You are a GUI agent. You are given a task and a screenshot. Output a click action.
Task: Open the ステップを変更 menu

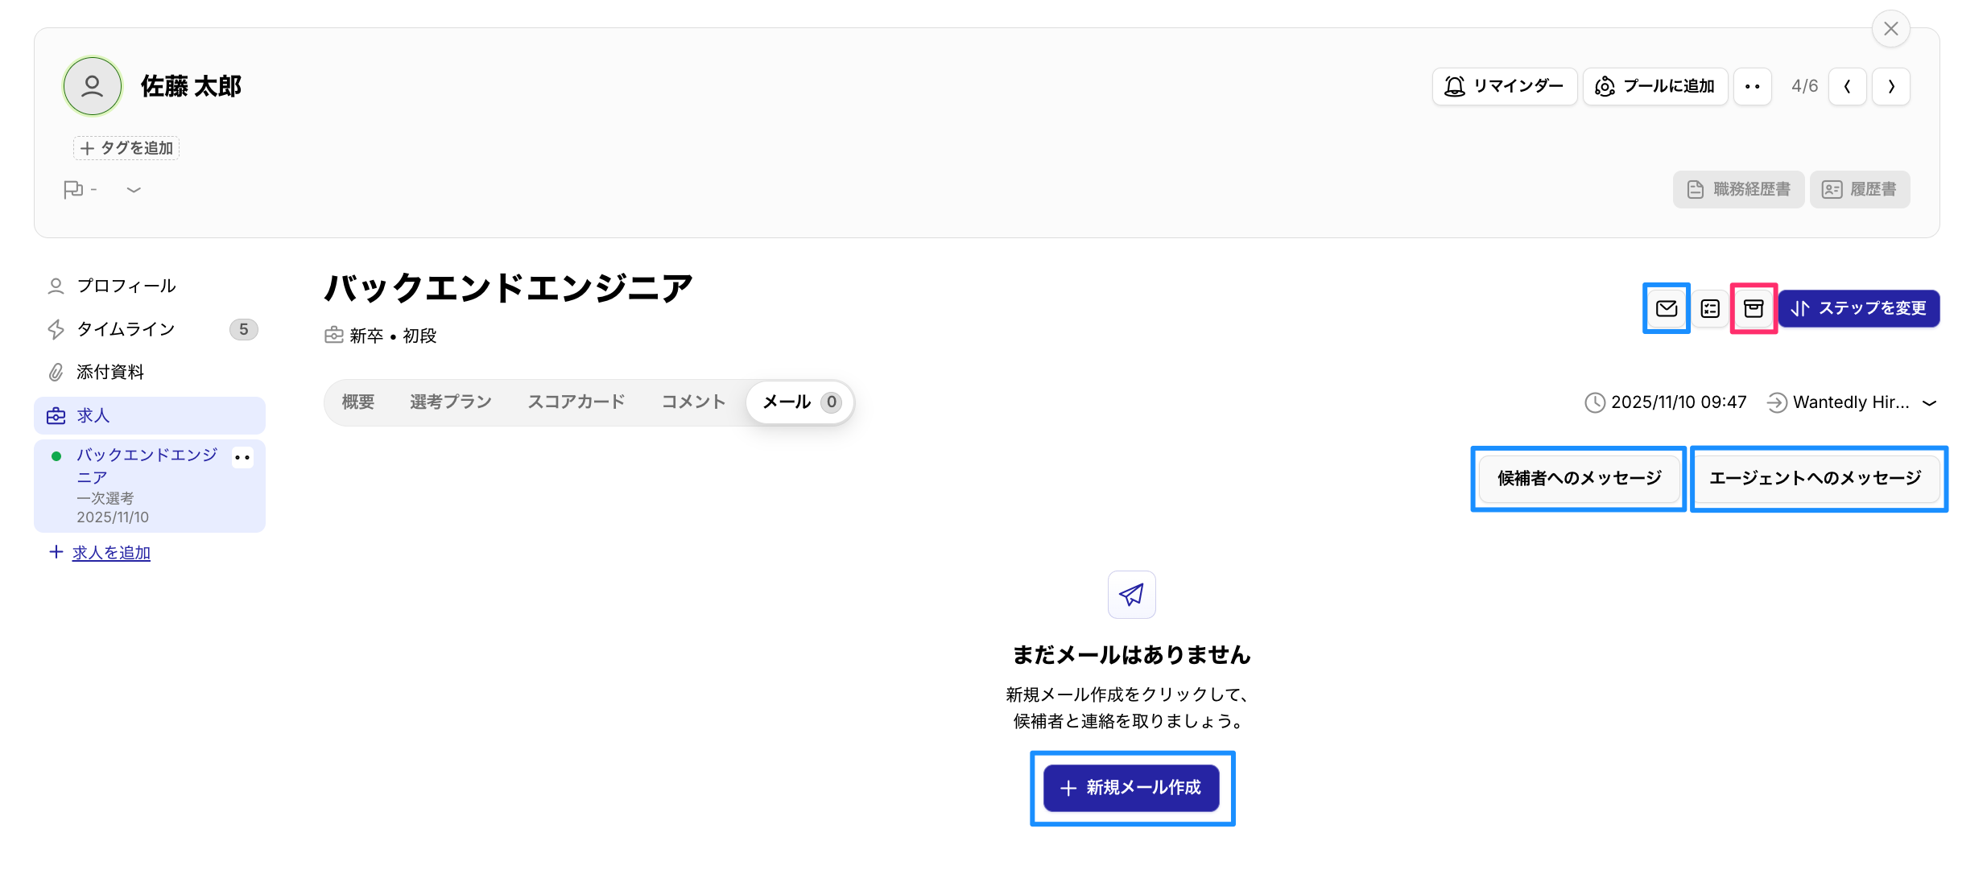1858,308
